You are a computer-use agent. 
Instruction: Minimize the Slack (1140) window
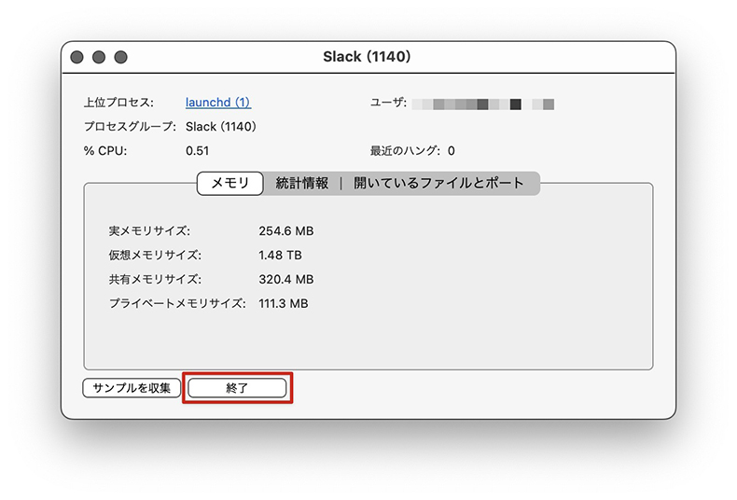coord(99,57)
